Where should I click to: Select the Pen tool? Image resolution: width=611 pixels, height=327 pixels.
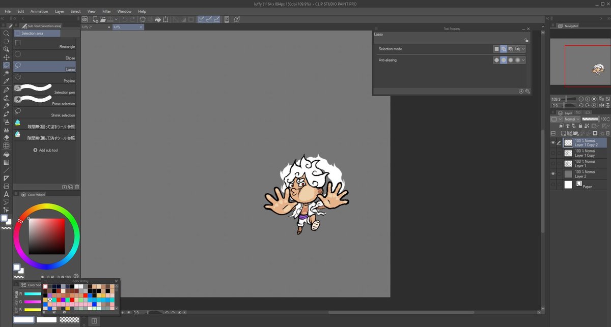pyautogui.click(x=7, y=90)
